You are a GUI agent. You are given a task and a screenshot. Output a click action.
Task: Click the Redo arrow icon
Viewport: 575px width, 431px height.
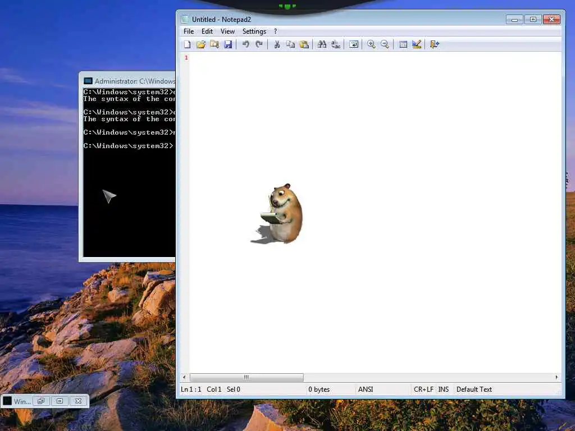pos(259,44)
